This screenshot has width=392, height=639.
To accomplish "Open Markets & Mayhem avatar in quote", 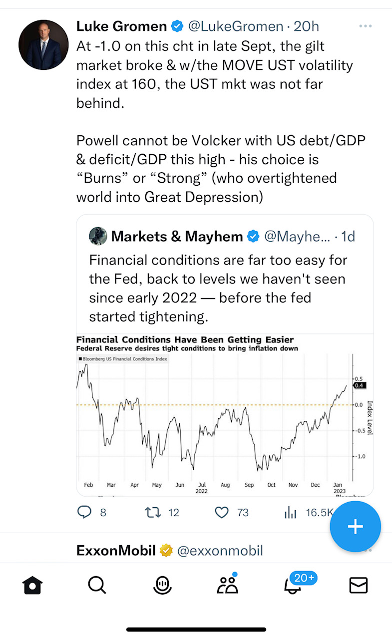I will (x=98, y=236).
